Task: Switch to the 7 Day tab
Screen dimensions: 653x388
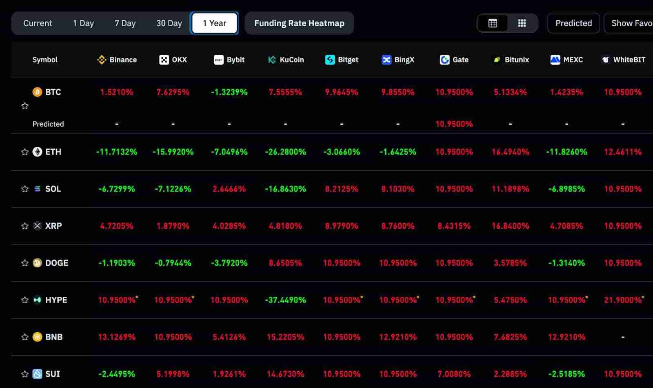Action: coord(125,23)
